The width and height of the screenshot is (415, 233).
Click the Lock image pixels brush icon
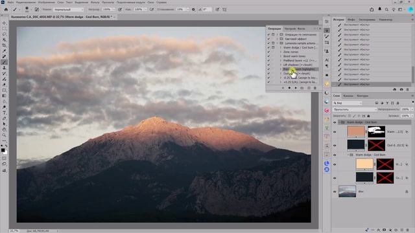(x=354, y=116)
